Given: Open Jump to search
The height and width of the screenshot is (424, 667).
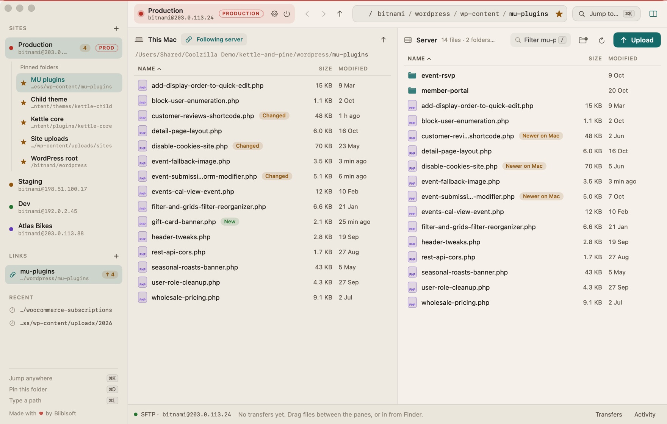Looking at the screenshot, I should click(x=606, y=14).
